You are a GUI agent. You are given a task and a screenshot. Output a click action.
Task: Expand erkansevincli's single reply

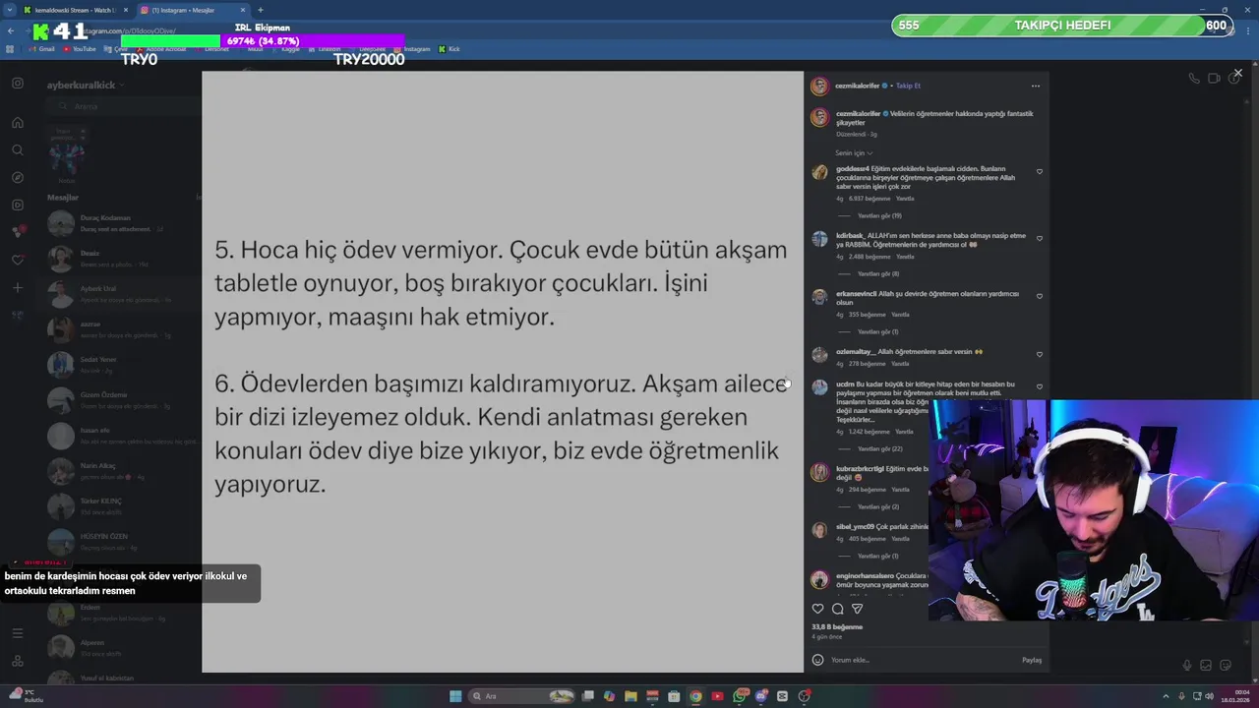(877, 331)
